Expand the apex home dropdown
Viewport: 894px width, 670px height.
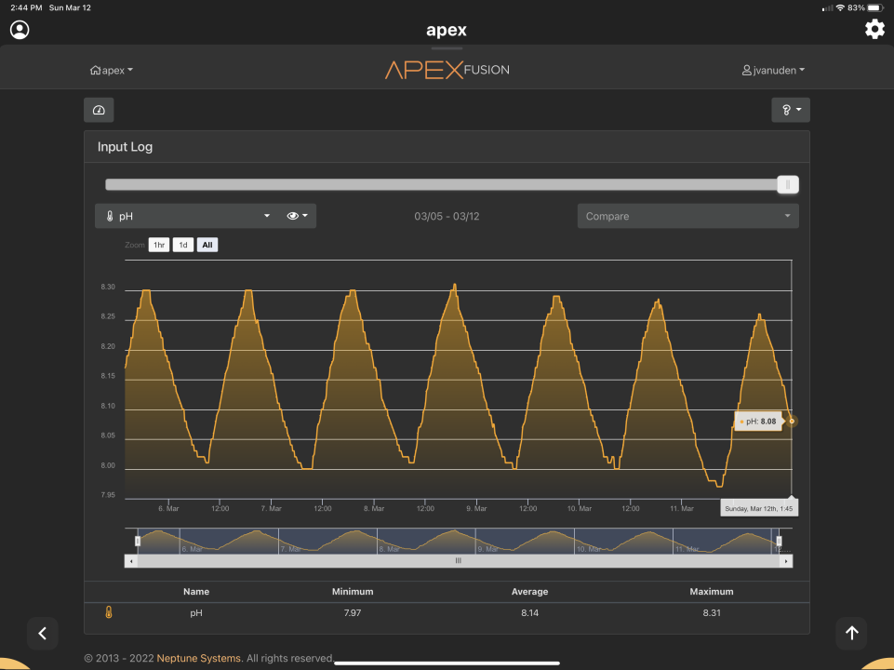tap(112, 70)
